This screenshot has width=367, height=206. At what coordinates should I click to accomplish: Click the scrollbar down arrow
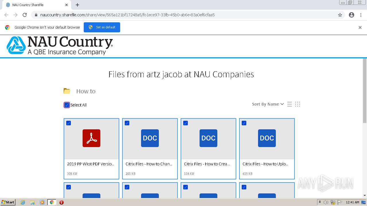(365, 195)
